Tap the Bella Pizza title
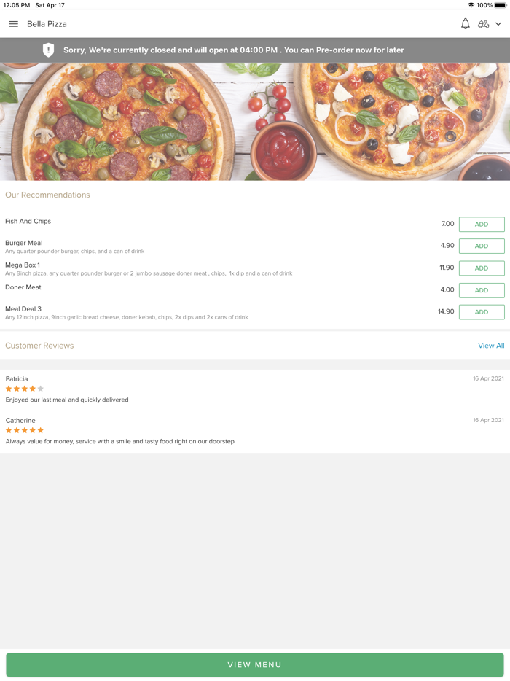 coord(46,23)
